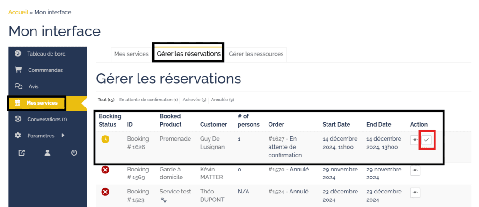Click the dashboard gauge icon in sidebar

[18, 54]
